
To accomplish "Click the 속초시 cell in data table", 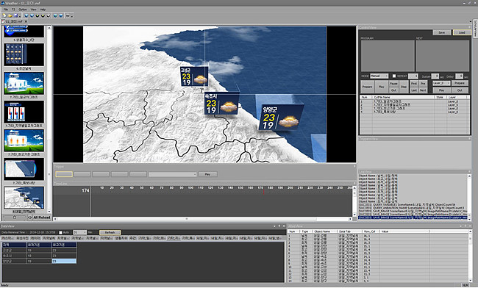I will 14,256.
